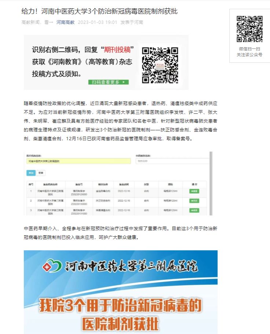Open the 河南高教 account link
Viewport: 270px width, 334px height.
(65, 22)
